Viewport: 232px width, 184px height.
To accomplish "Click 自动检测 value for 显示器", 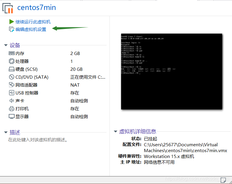I will (x=79, y=117).
